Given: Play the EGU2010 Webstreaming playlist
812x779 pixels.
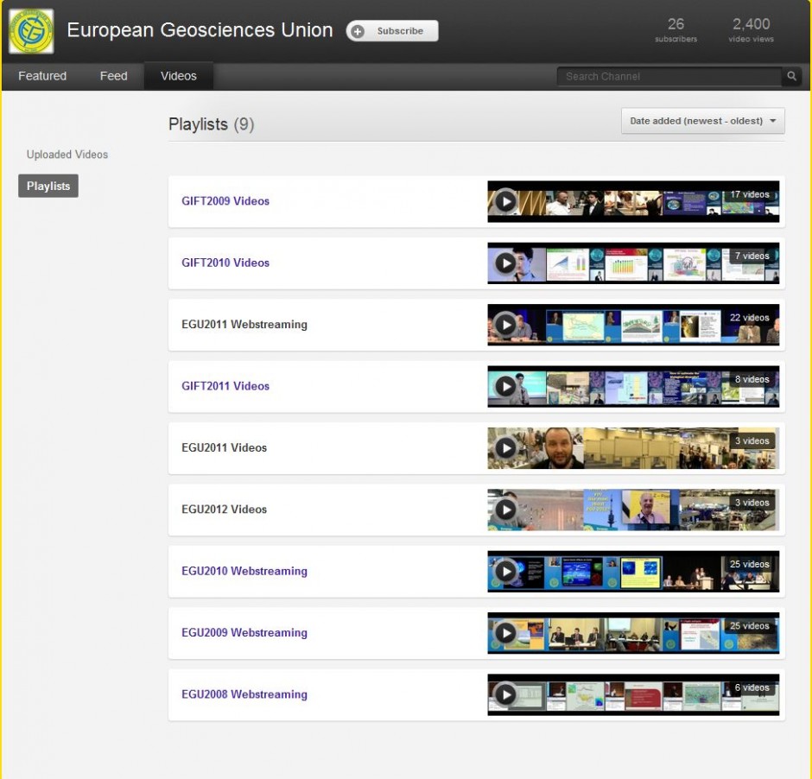Looking at the screenshot, I should tap(505, 571).
